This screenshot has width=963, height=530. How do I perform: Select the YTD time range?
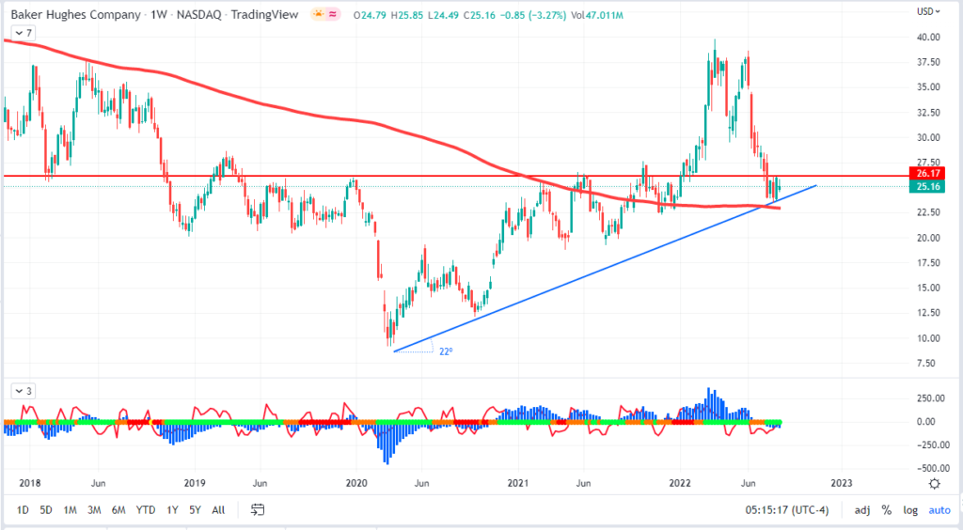(146, 509)
